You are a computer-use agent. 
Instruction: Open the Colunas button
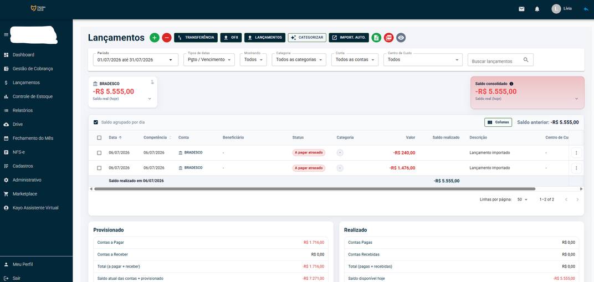coord(498,122)
